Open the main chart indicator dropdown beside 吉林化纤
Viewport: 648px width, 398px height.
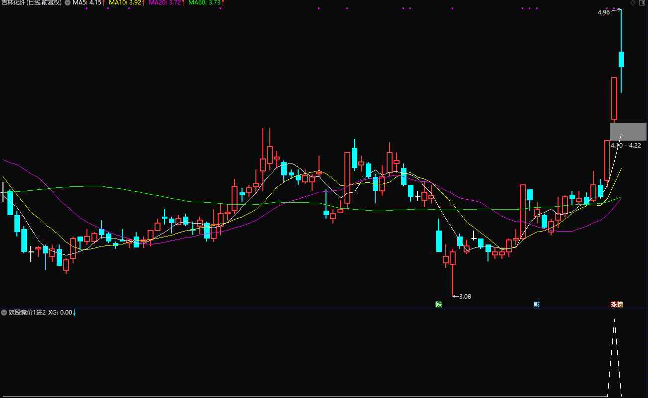click(x=67, y=3)
